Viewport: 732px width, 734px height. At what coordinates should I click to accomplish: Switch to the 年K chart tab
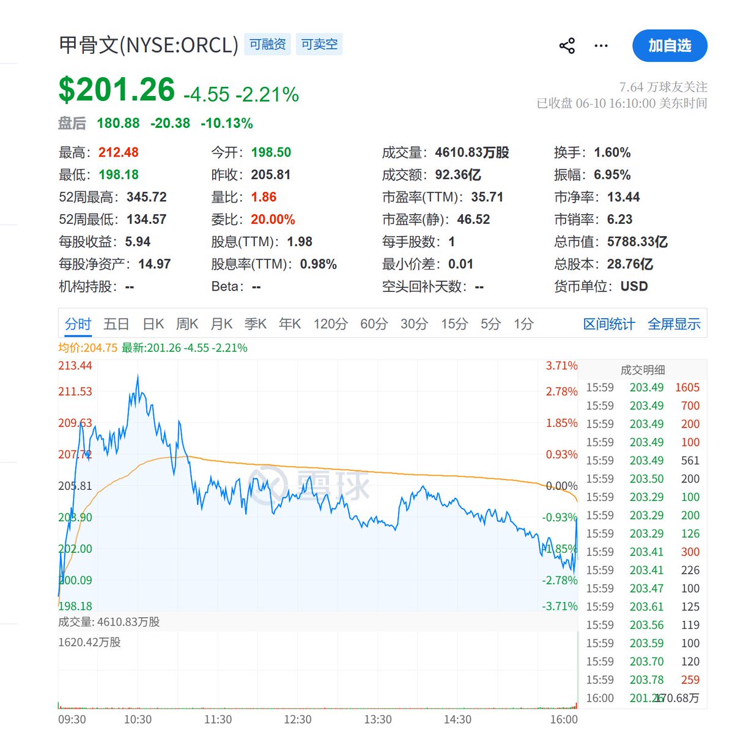coord(290,324)
